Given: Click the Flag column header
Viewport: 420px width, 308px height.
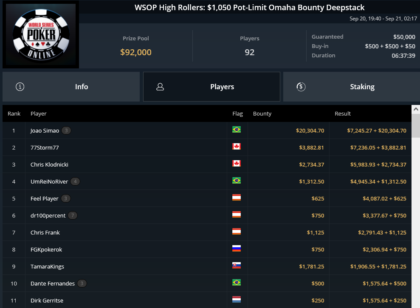Looking at the screenshot, I should coord(237,114).
